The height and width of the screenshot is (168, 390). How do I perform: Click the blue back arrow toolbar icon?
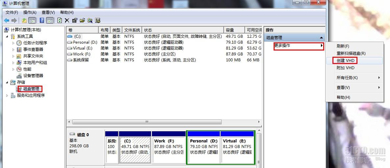pyautogui.click(x=6, y=20)
